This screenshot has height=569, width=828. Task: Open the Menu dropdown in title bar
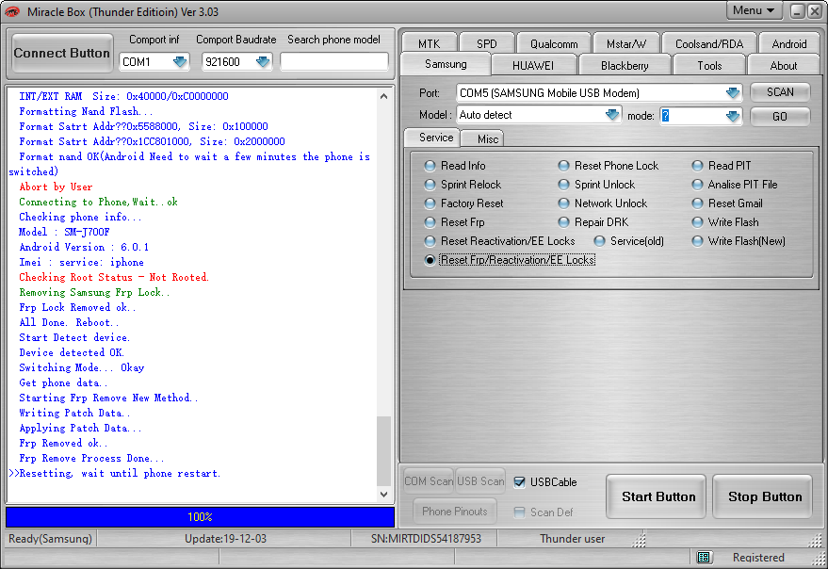point(754,10)
